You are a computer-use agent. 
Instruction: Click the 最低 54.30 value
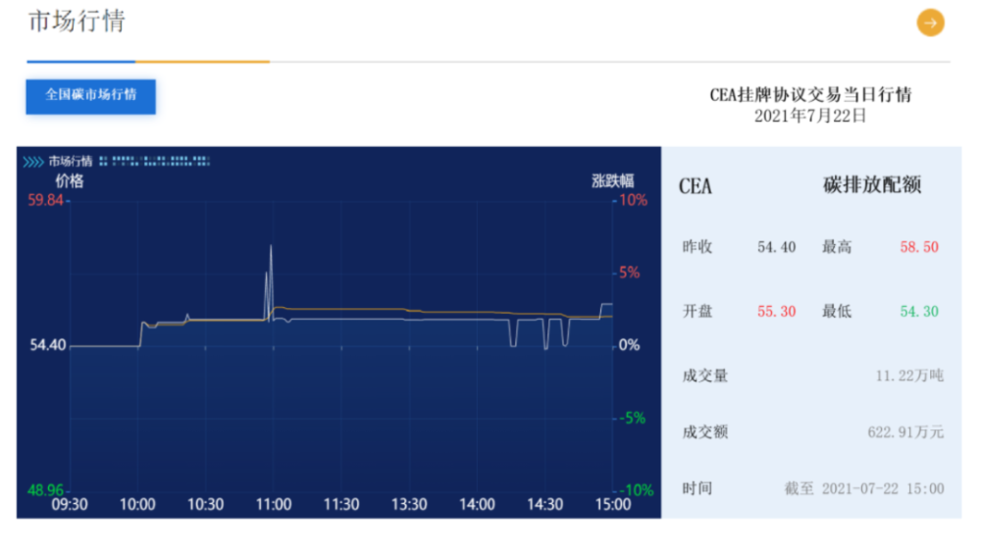(919, 312)
